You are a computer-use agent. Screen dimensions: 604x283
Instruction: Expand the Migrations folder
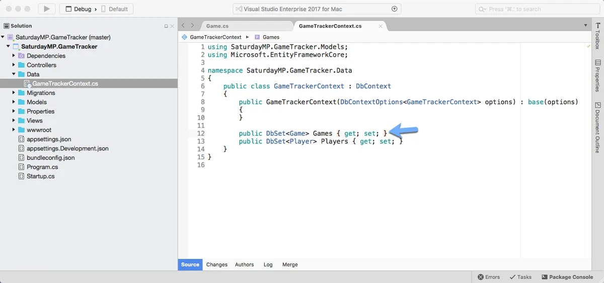[14, 93]
